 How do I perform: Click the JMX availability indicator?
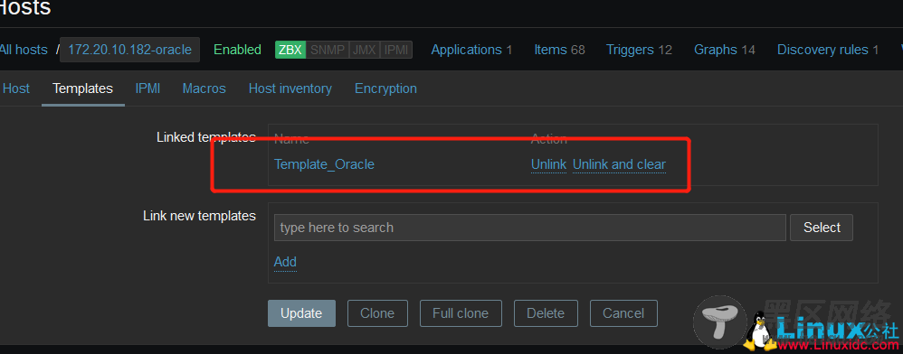tap(364, 50)
